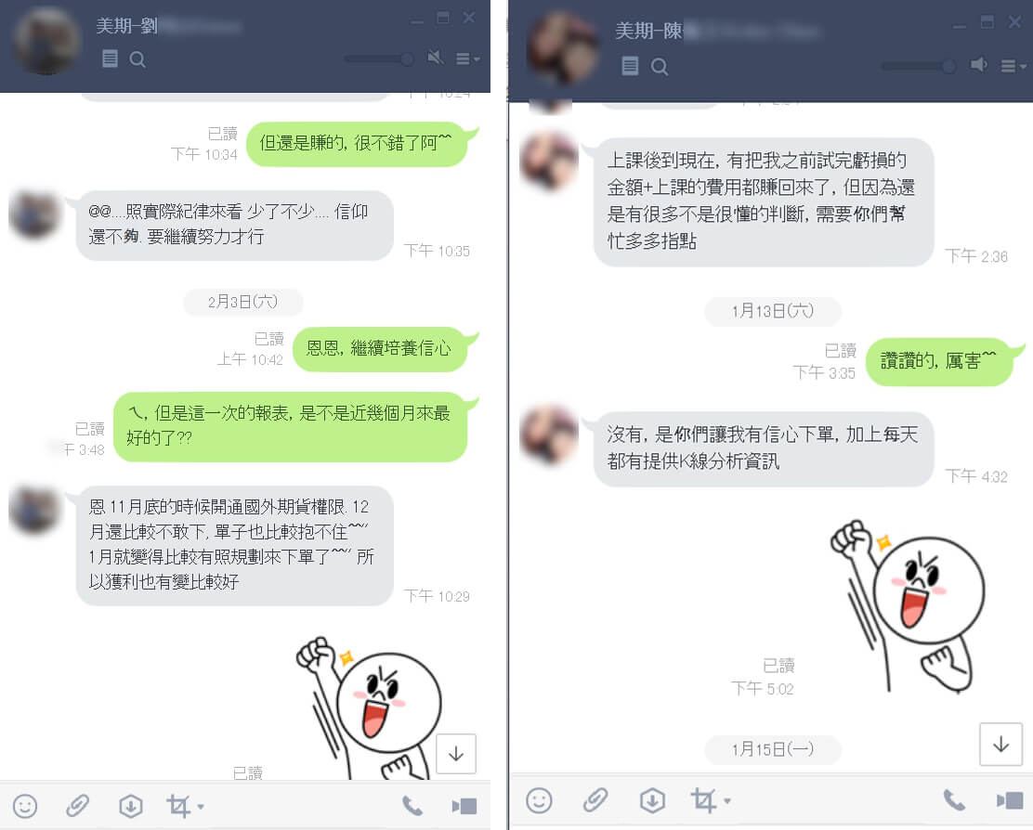Screen dimensions: 1033x830
Task: Open emoji sticker picker in left chat
Action: point(25,806)
